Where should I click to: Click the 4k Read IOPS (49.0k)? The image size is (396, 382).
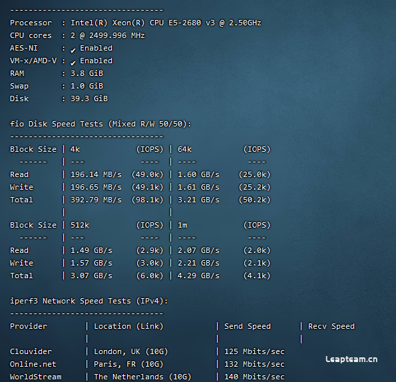click(x=148, y=174)
